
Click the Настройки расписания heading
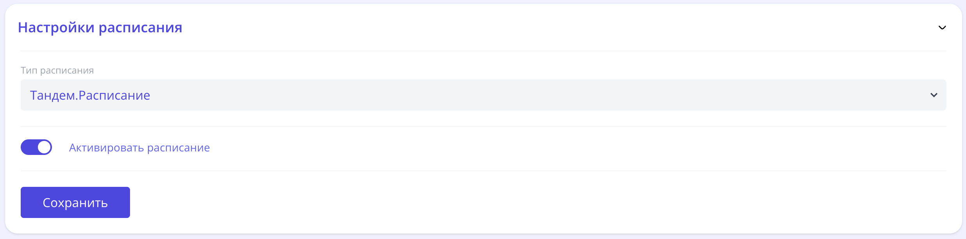(x=100, y=28)
